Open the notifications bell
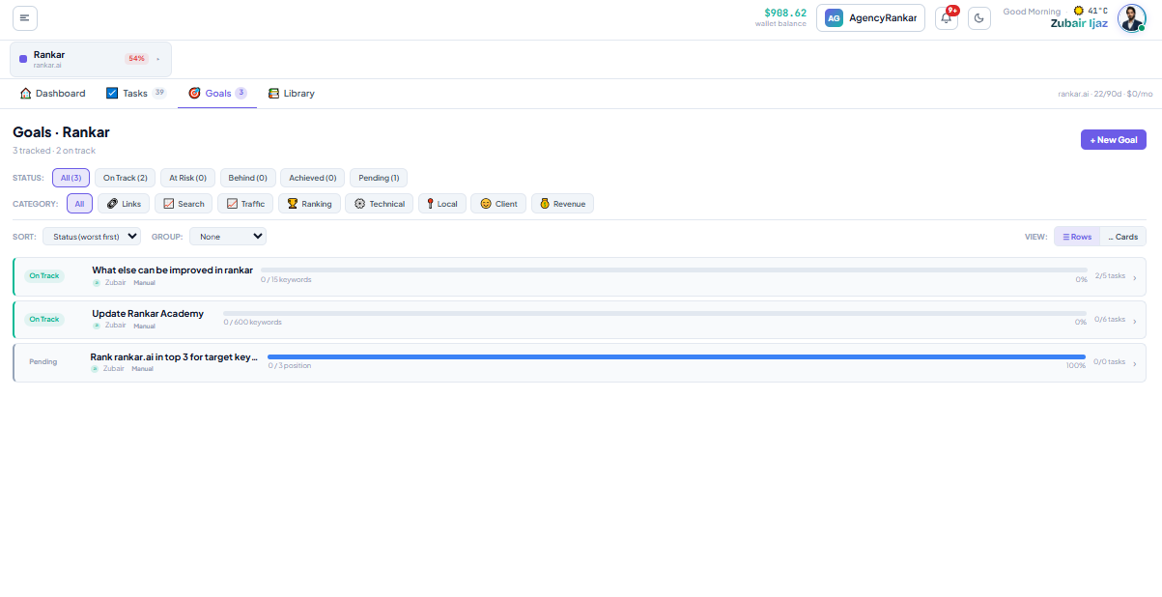Image resolution: width=1162 pixels, height=597 pixels. [x=947, y=18]
